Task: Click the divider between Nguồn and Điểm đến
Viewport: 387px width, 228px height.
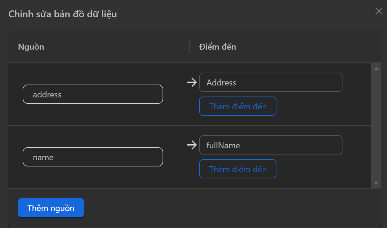Action: (x=190, y=47)
